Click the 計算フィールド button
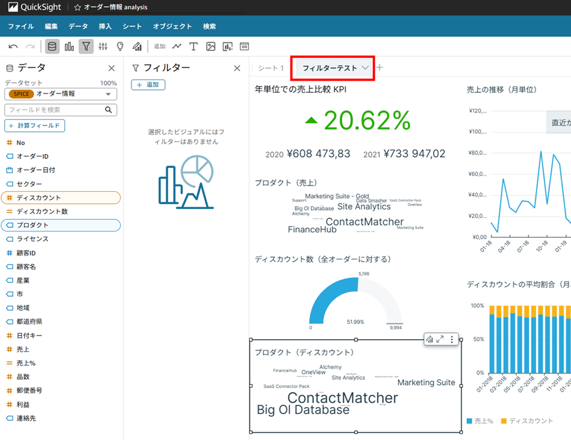Screen dimensions: 571x440 (x=35, y=125)
